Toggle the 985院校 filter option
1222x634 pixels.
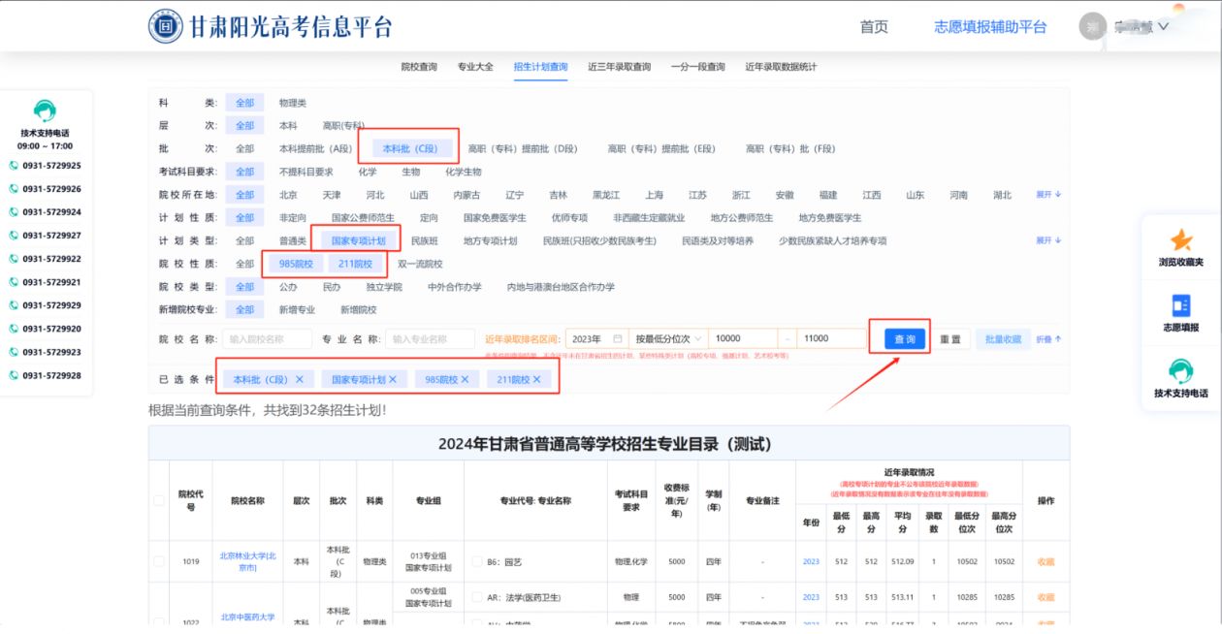296,264
